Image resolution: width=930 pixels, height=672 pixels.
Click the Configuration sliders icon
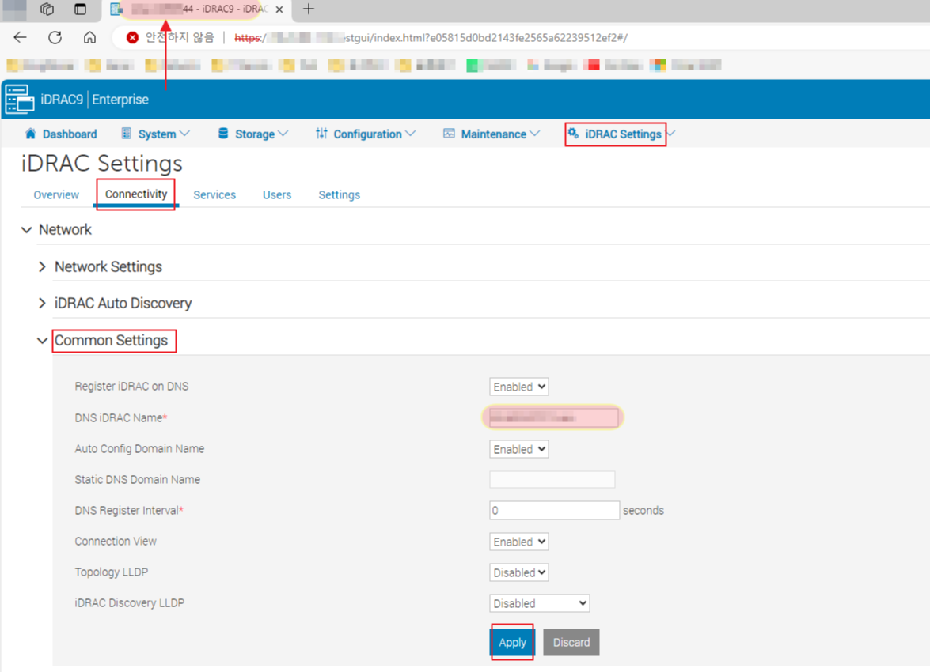point(321,134)
